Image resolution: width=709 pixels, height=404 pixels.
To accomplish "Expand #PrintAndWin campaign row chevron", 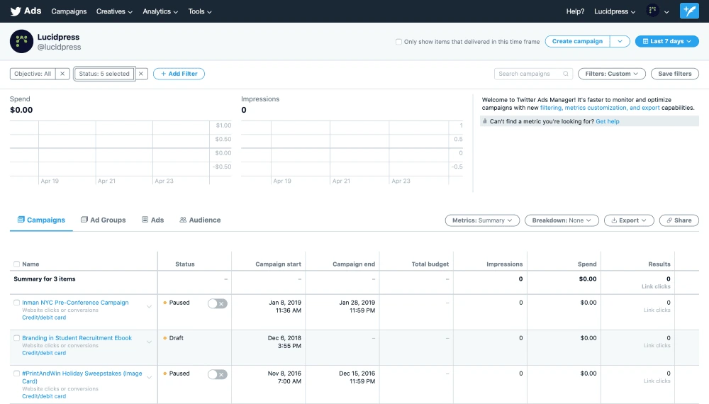I will tap(149, 377).
